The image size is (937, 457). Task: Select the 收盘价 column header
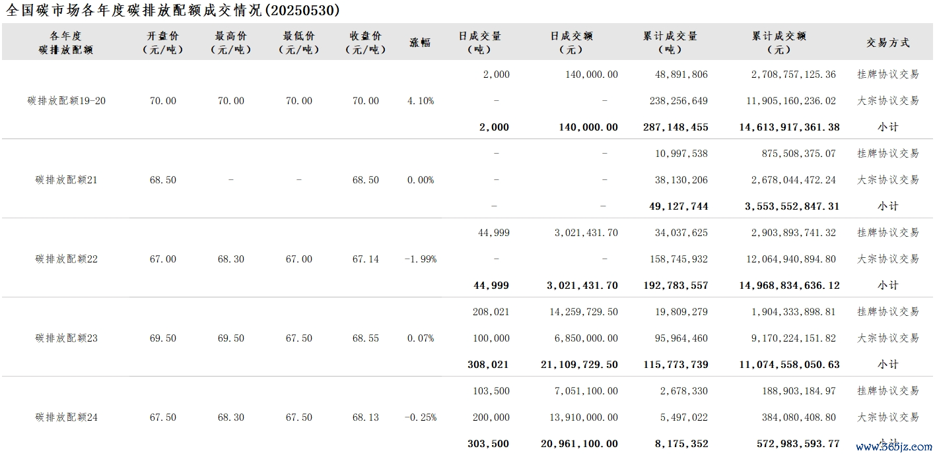coord(366,42)
